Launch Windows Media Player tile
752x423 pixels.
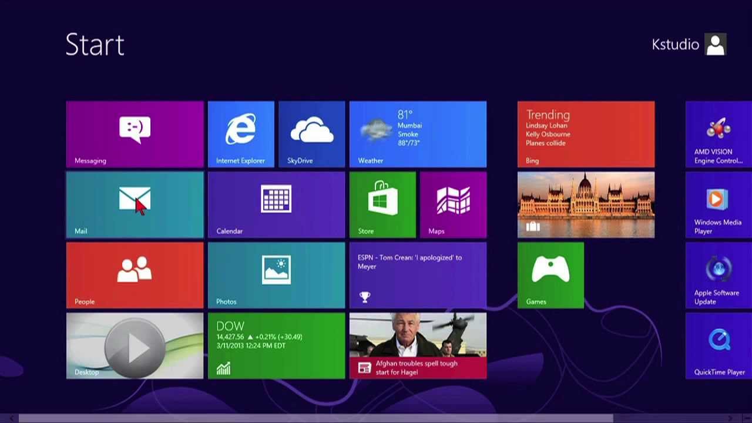click(719, 204)
